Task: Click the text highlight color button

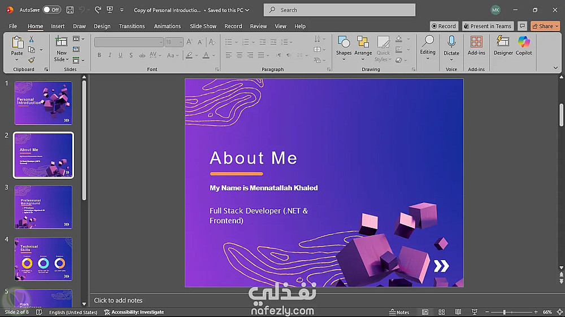Action: point(189,55)
